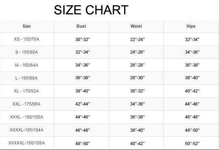Click the hips measurement for size L
Image resolution: width=219 pixels, height=150 pixels.
(191, 78)
